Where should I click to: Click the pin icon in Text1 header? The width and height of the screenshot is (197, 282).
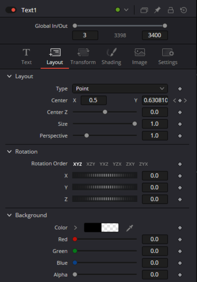coord(157,10)
